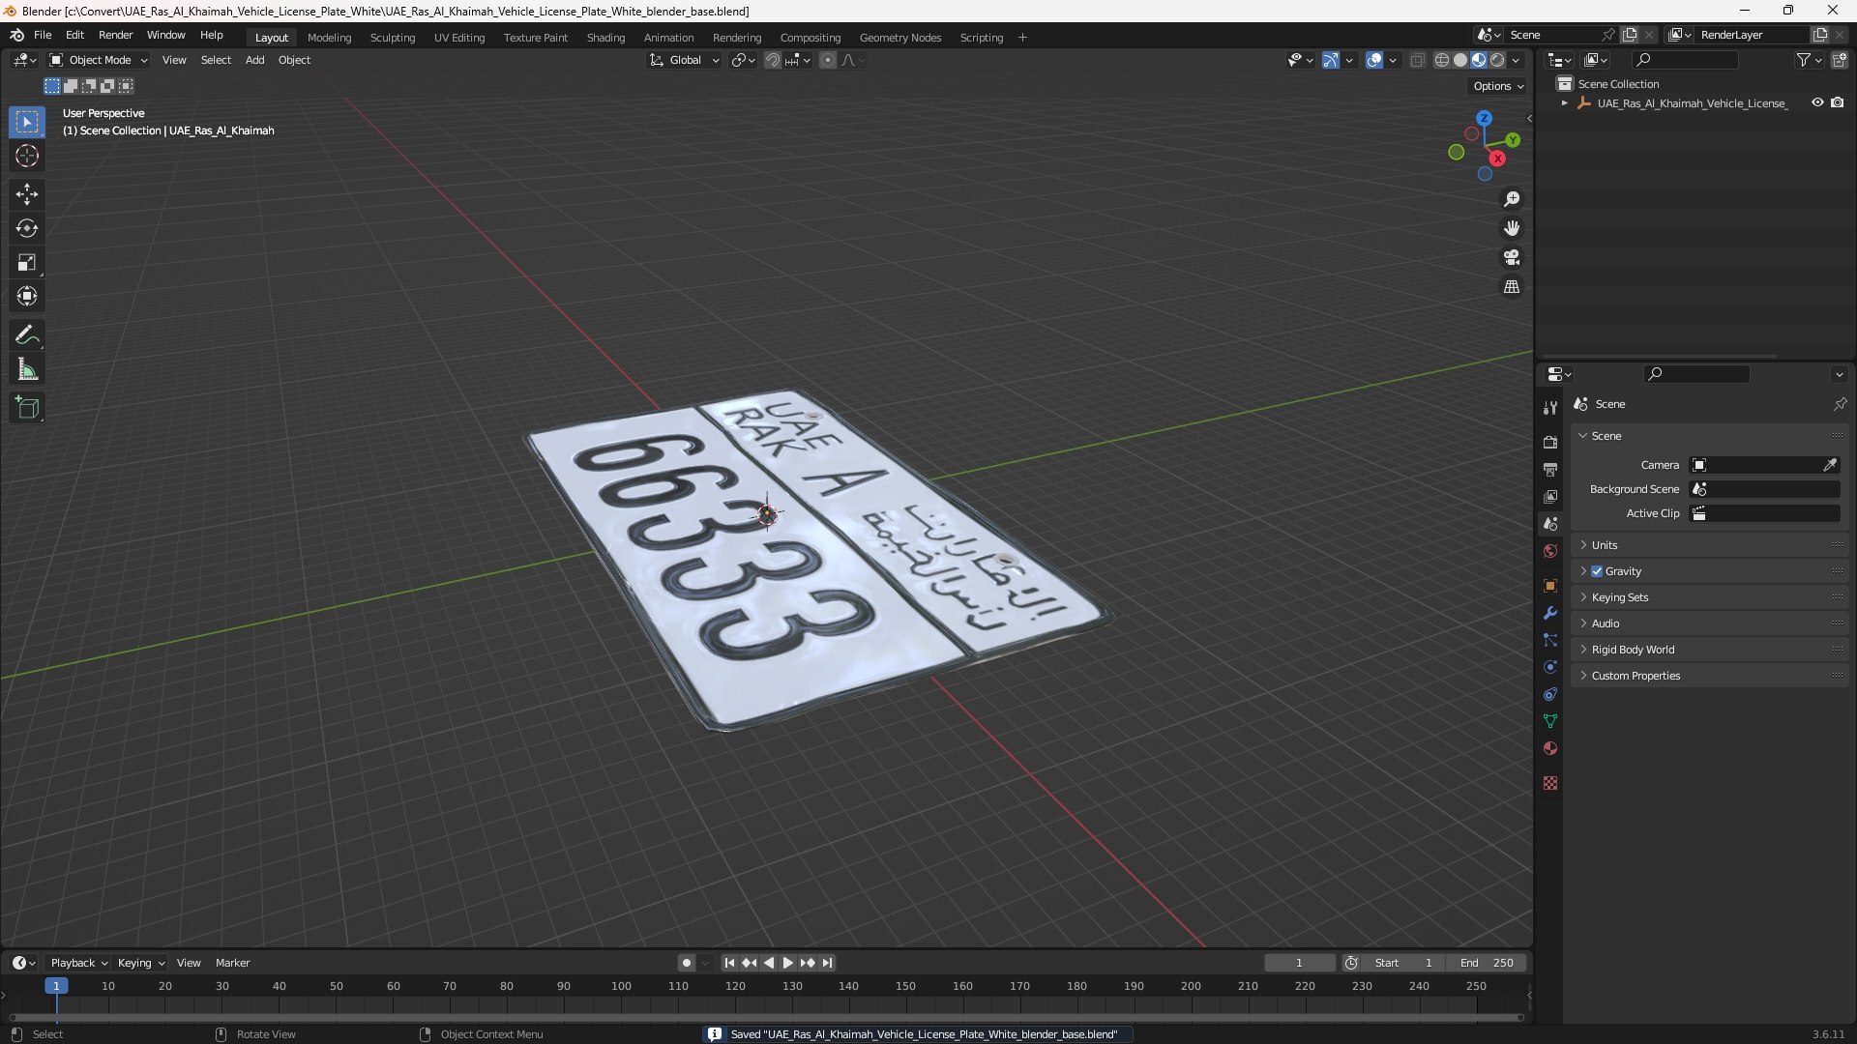Open the Modifiers wrench properties tab

point(1550,613)
